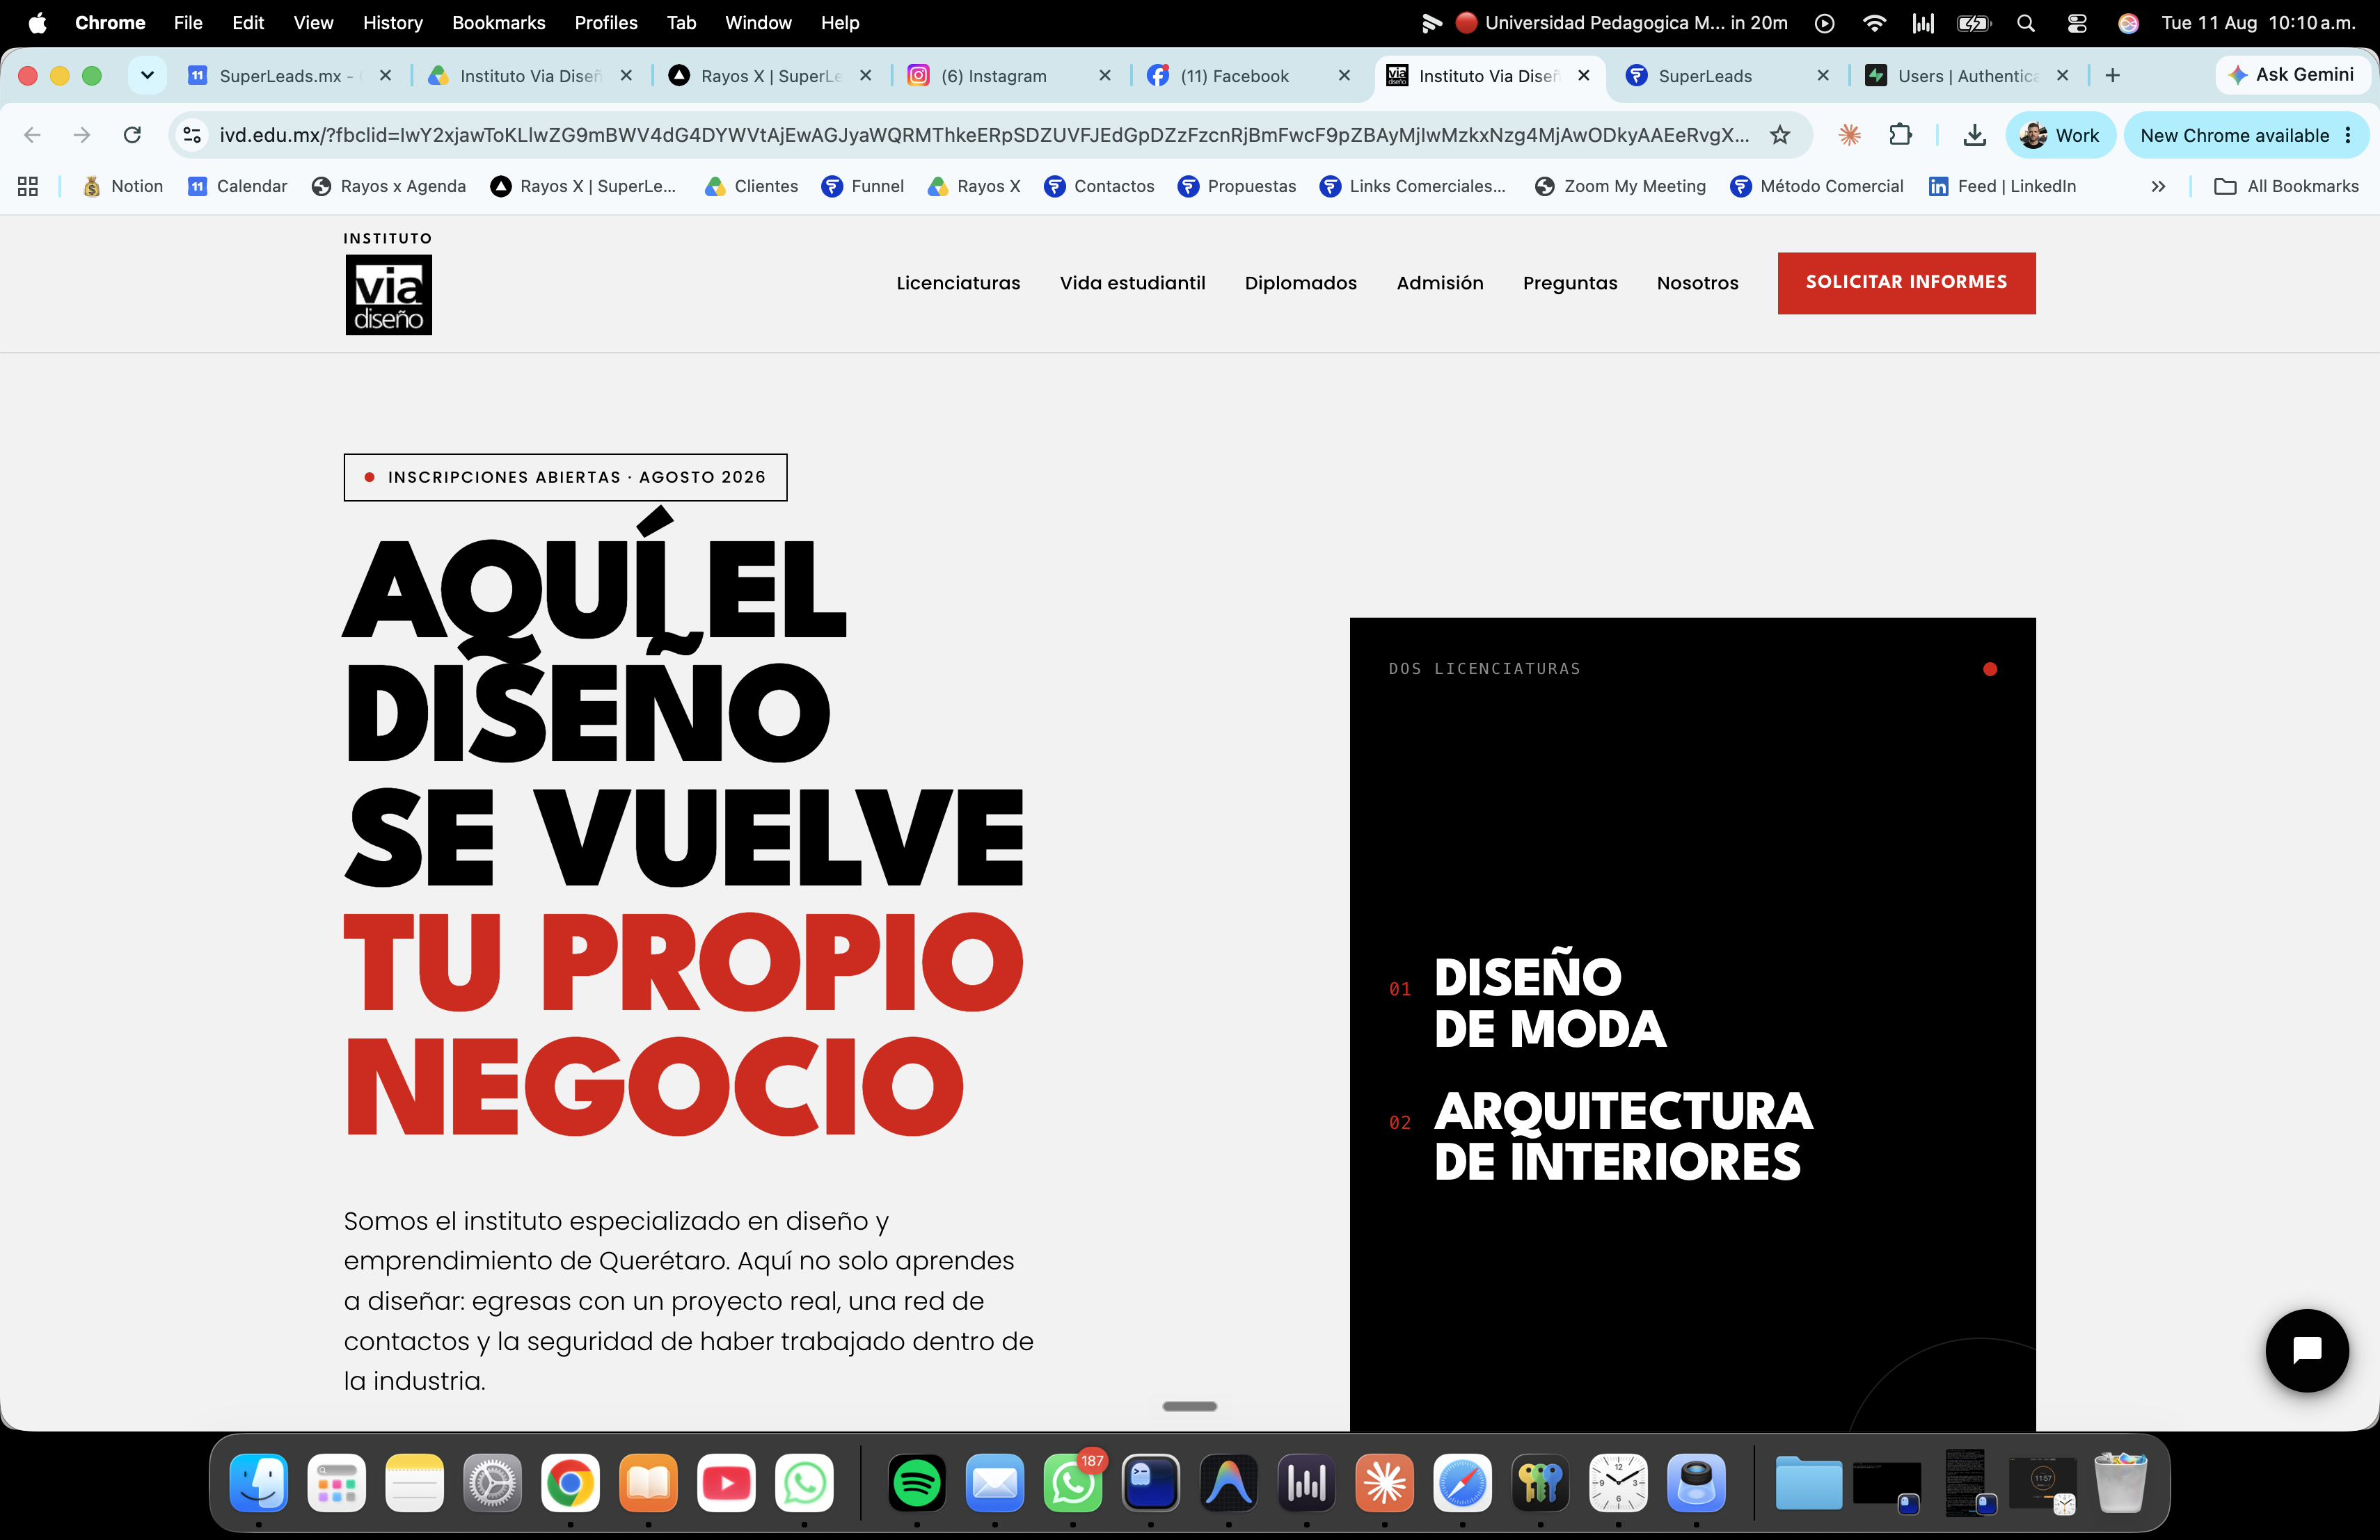Go back to previous page

tap(32, 135)
